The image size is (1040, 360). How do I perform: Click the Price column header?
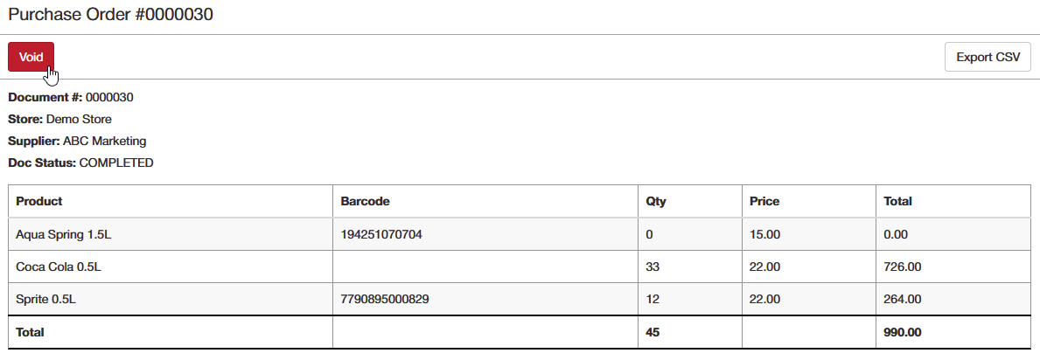point(808,201)
